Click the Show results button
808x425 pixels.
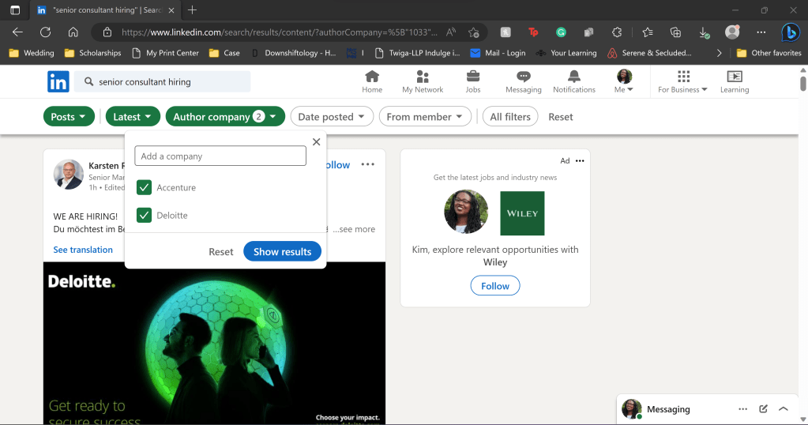[x=282, y=251]
